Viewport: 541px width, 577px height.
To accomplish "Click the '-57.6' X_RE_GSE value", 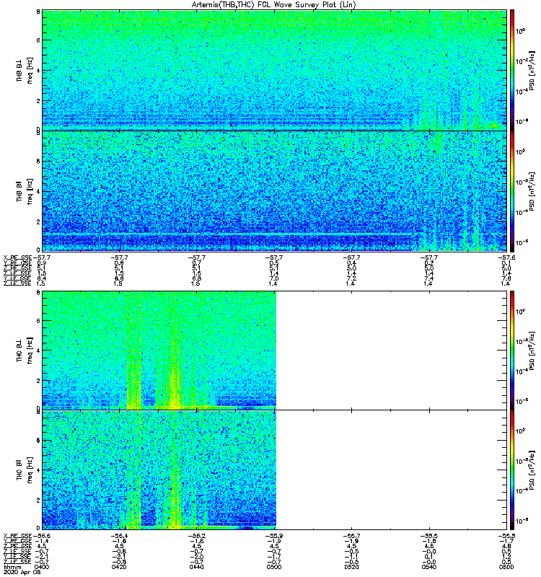I will pos(506,257).
